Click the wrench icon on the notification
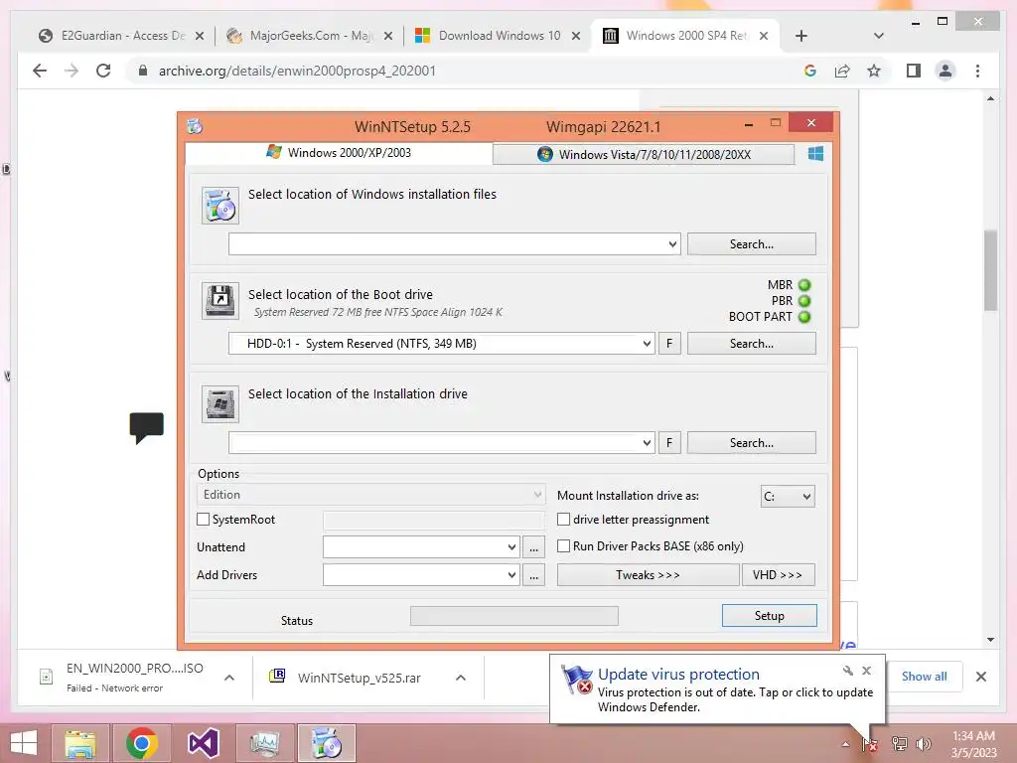The width and height of the screenshot is (1017, 763). click(x=848, y=671)
